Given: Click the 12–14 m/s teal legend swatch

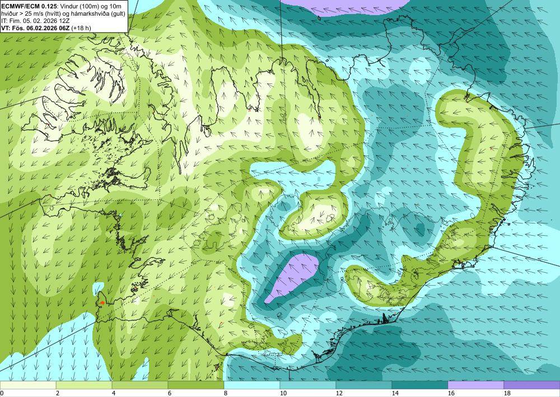Looking at the screenshot, I should (x=364, y=385).
